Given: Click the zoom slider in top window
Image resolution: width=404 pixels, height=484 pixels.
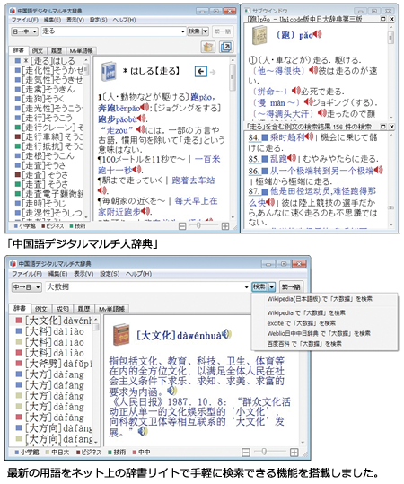Looking at the screenshot, I should [198, 226].
